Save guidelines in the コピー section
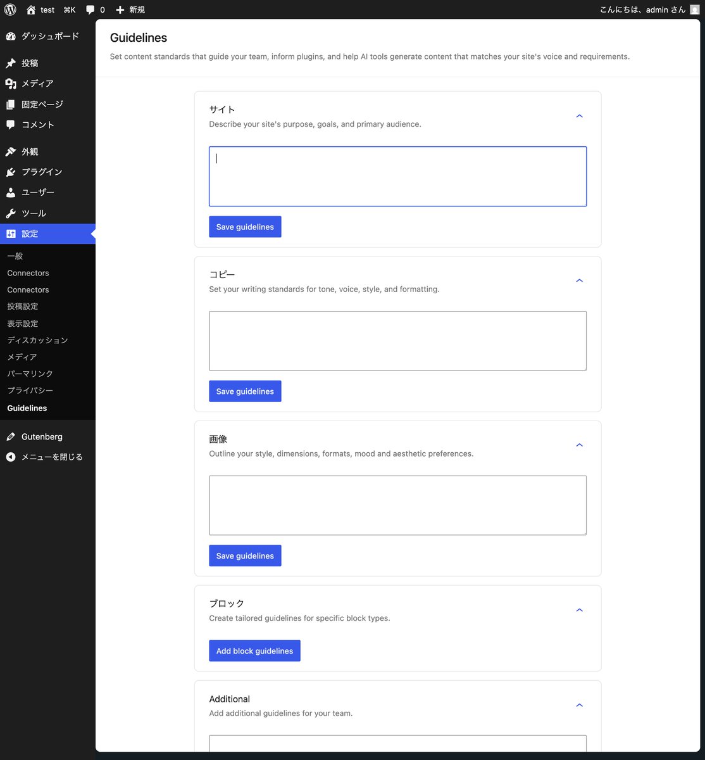The image size is (705, 760). click(x=245, y=391)
